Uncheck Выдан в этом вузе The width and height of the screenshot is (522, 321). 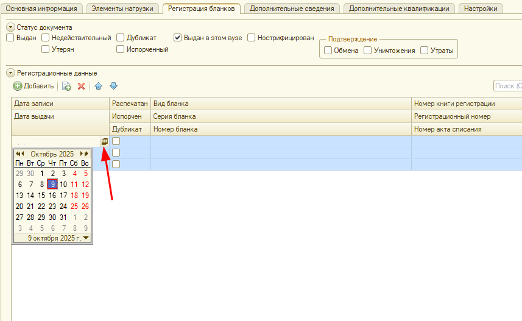point(178,38)
